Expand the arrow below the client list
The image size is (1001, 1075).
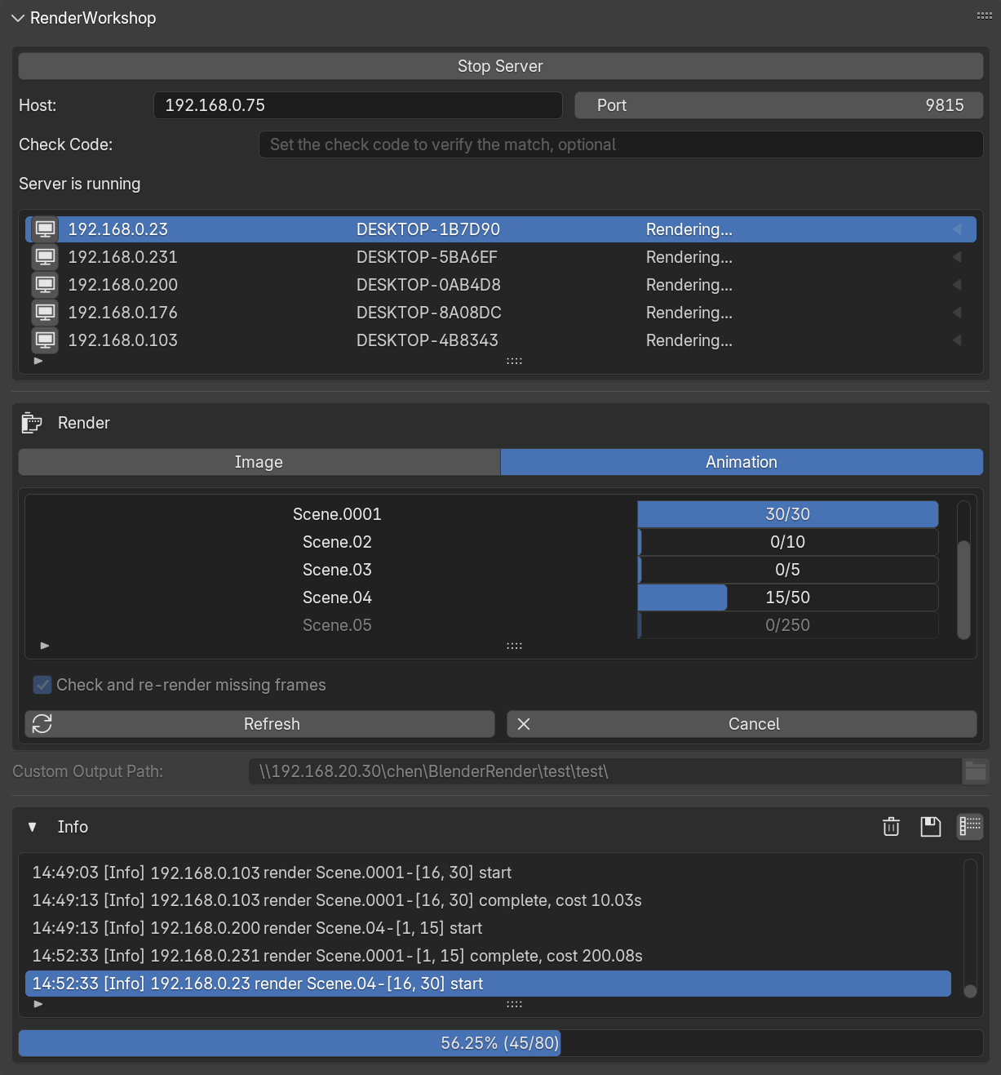(x=38, y=360)
